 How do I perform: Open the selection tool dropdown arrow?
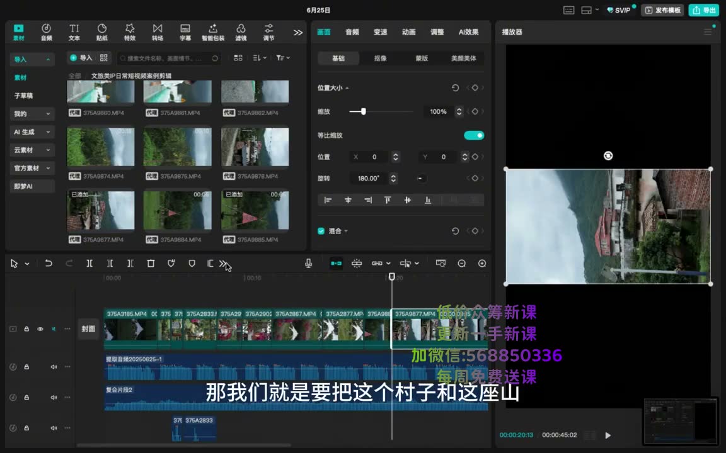(27, 264)
